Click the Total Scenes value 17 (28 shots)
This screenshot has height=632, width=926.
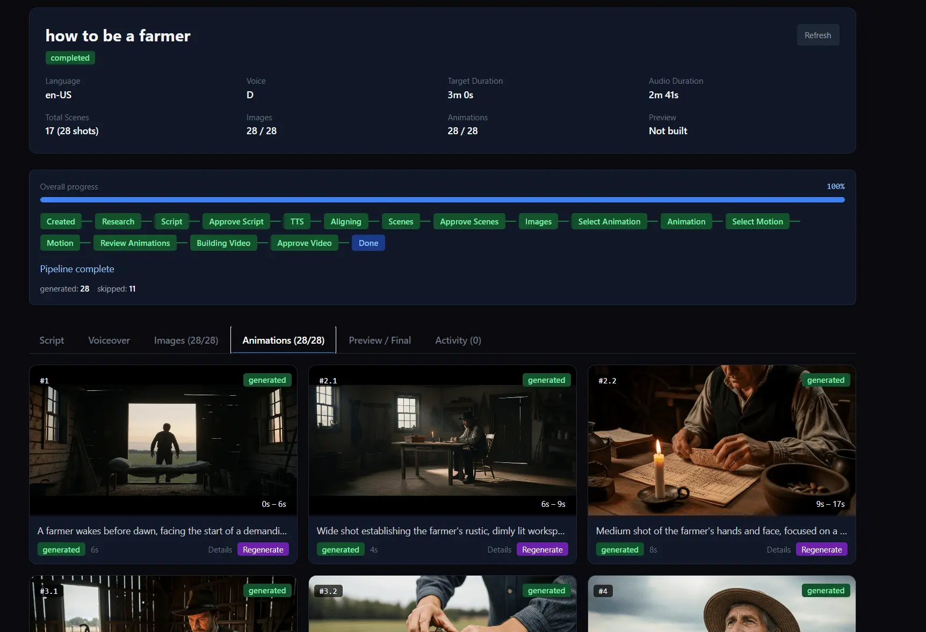[x=72, y=131]
